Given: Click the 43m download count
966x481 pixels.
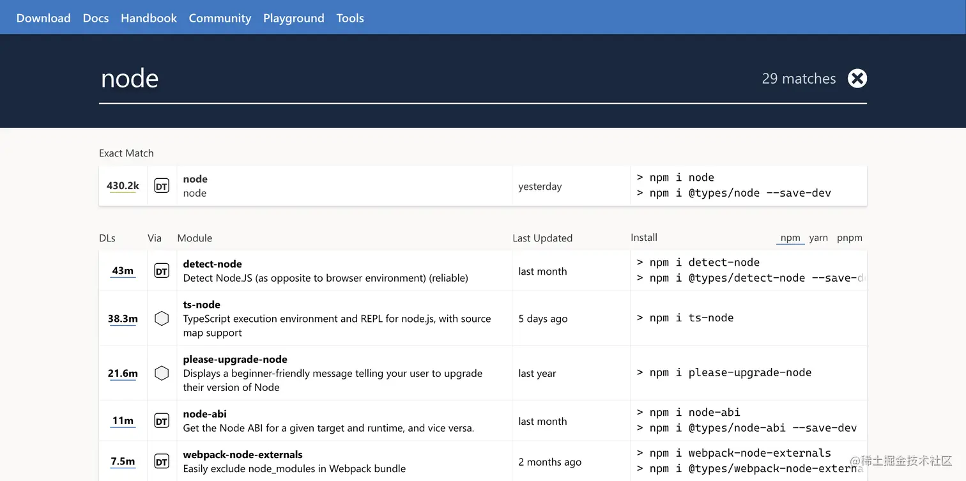Looking at the screenshot, I should tap(123, 271).
